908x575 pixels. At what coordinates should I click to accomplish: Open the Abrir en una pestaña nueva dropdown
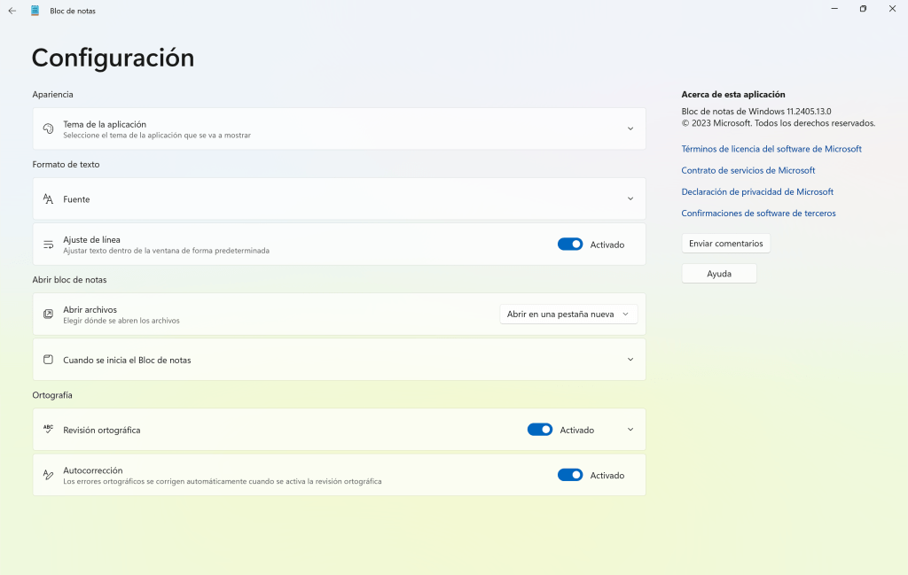pos(568,315)
